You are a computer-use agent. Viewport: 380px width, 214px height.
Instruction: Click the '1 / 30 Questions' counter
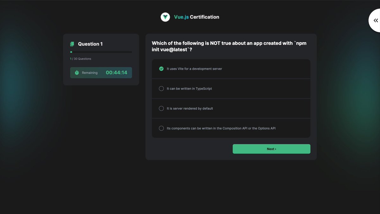[x=81, y=59]
